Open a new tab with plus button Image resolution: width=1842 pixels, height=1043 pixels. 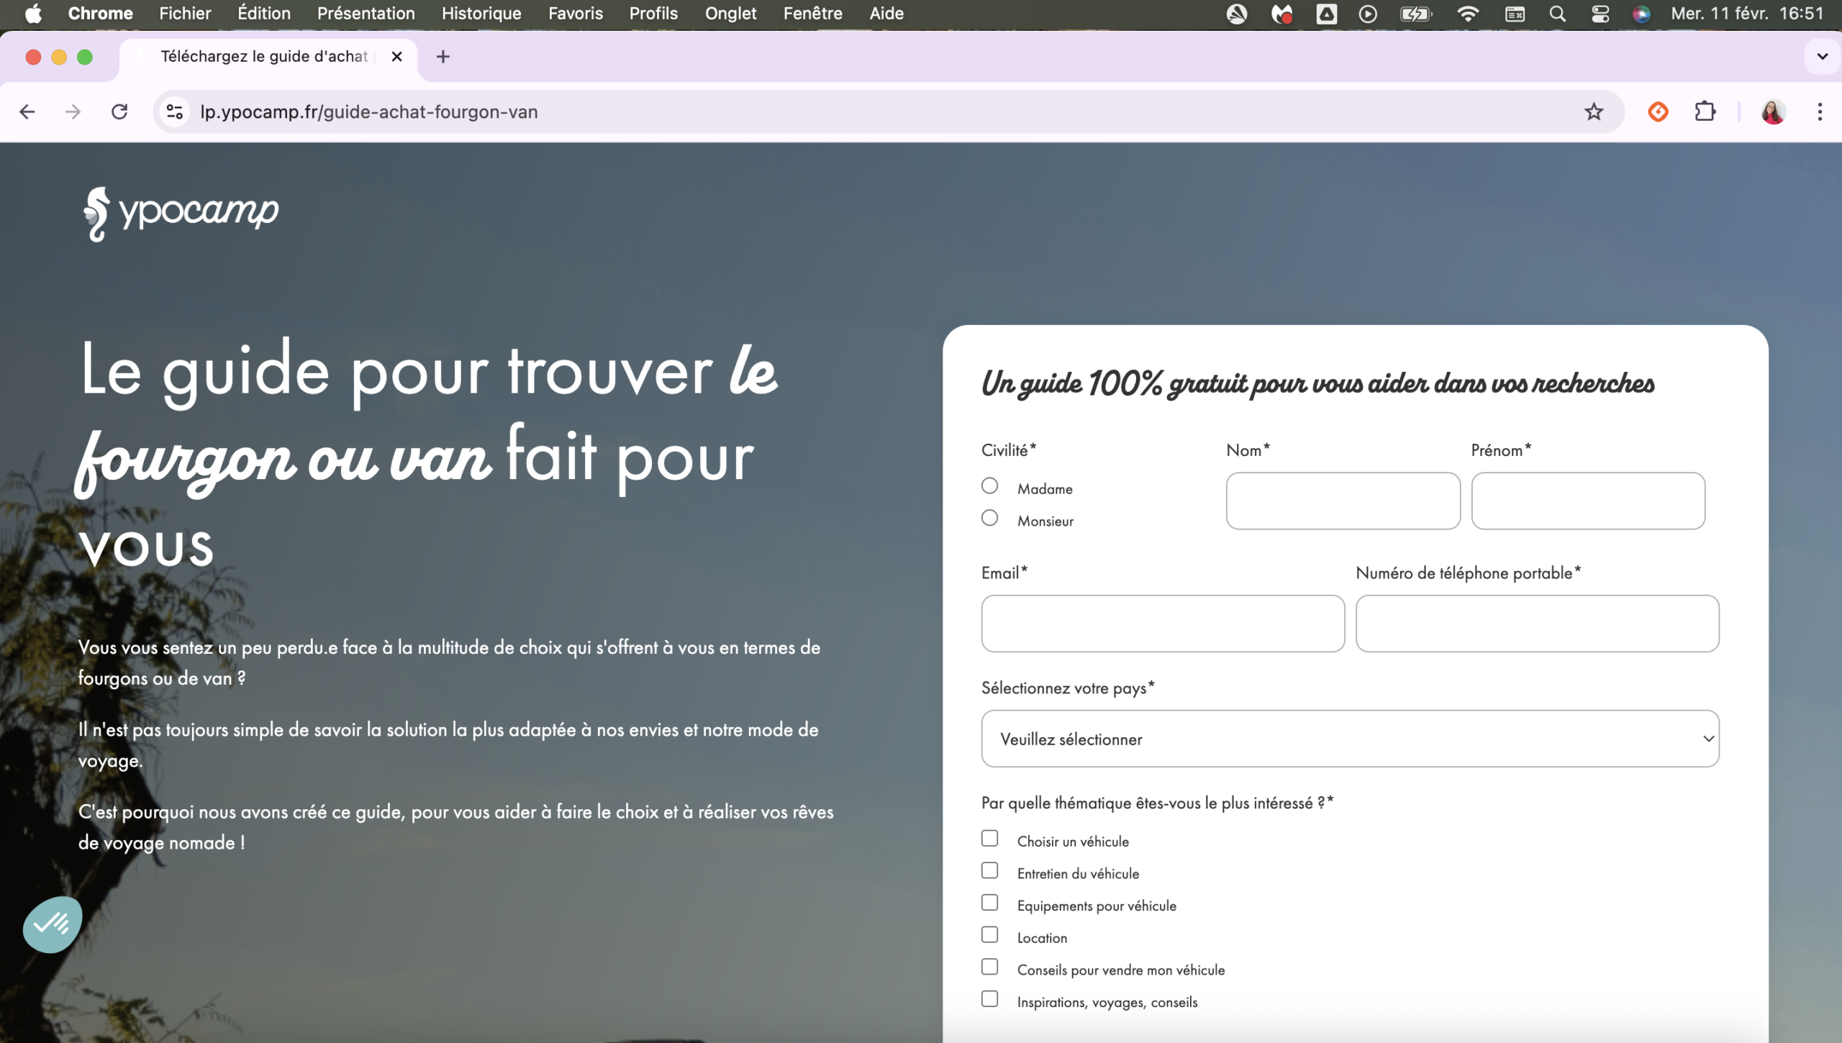click(443, 56)
